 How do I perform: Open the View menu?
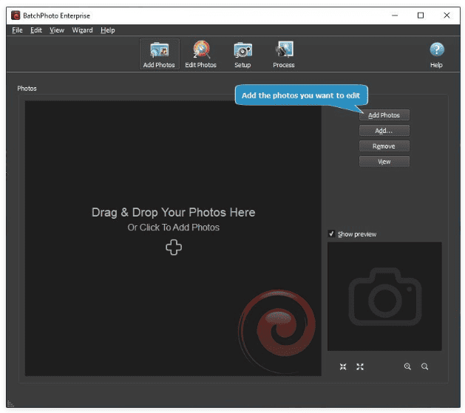[57, 30]
